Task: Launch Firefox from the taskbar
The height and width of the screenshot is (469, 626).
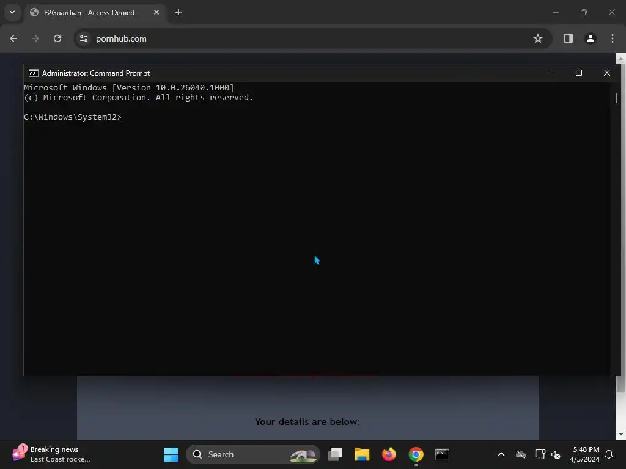Action: (389, 454)
